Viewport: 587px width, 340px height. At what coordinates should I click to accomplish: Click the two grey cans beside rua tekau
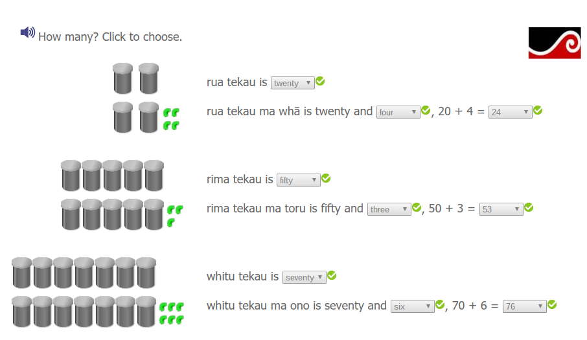click(x=136, y=78)
